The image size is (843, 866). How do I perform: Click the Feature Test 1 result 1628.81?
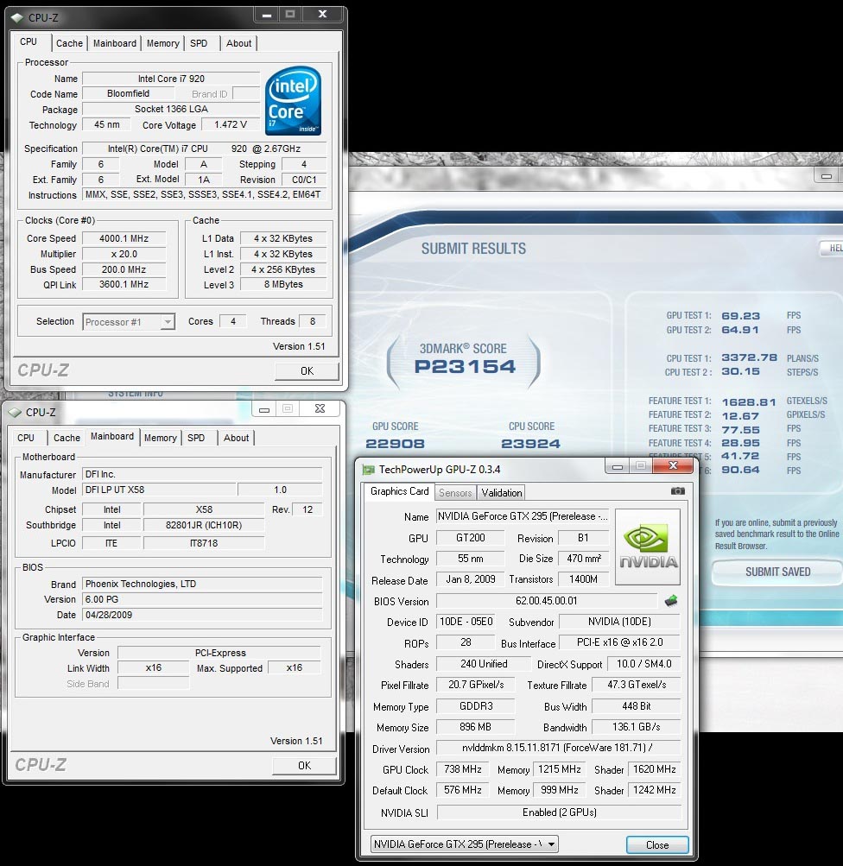(749, 401)
